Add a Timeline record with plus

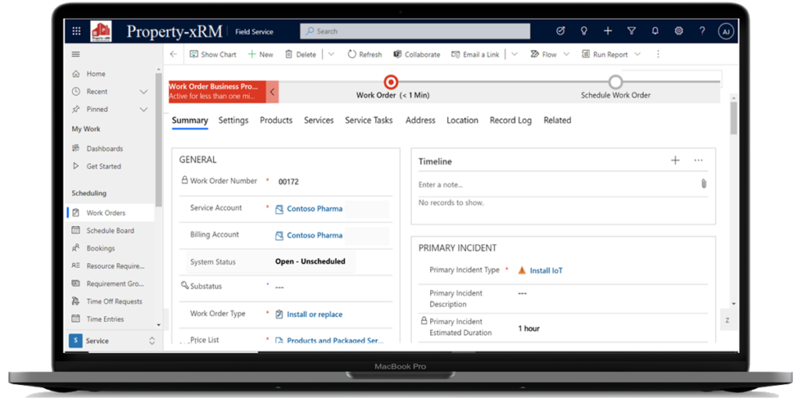675,160
